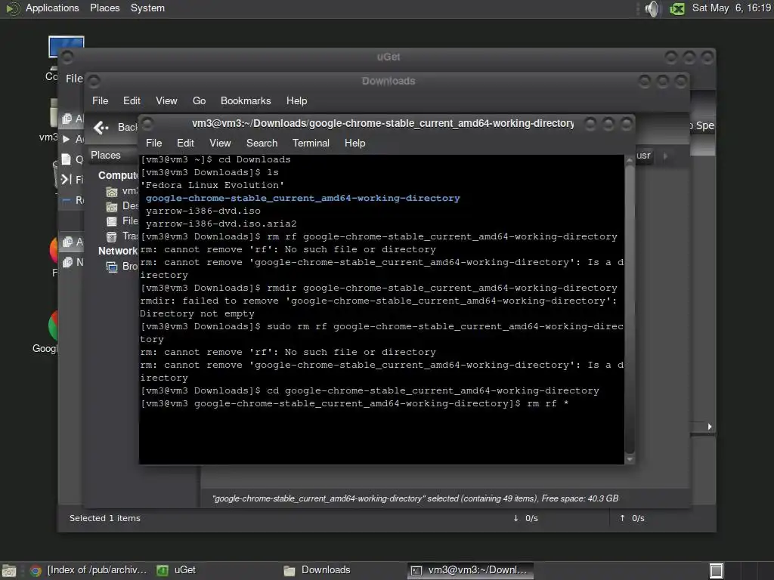The height and width of the screenshot is (580, 774).
Task: Click the vm3@vm3 terminal taskbar button
Action: tap(470, 570)
